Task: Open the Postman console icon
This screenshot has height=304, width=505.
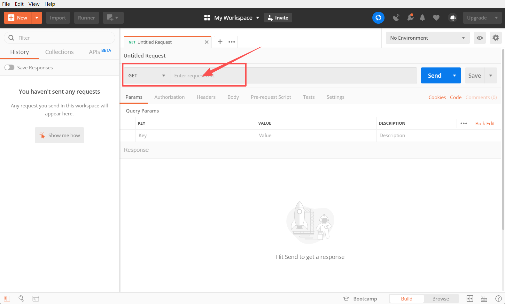Action: (x=36, y=299)
